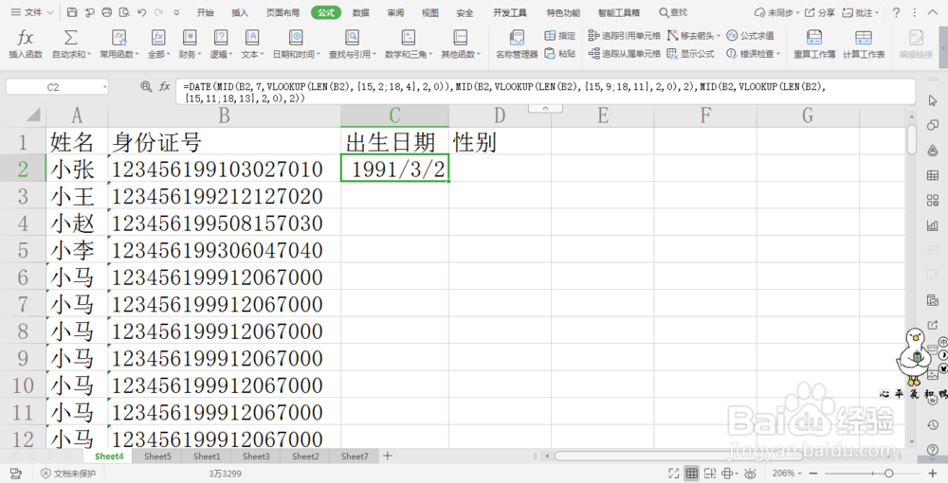Open the 206% zoom level dropdown
948x483 pixels.
[x=787, y=474]
